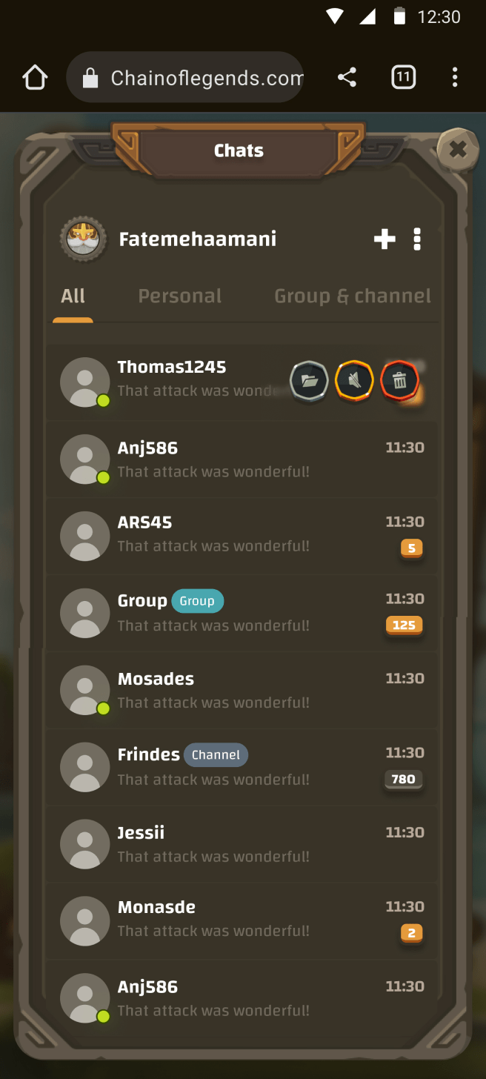Switch to the Personal tab
Viewport: 486px width, 1079px height.
coord(180,296)
